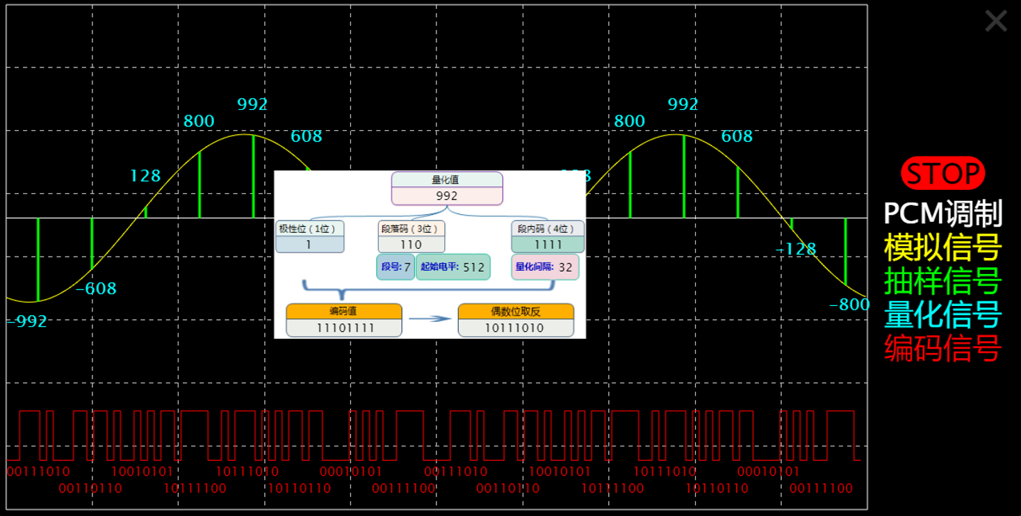Select the 段号: 7 field
The height and width of the screenshot is (516, 1021).
395,267
